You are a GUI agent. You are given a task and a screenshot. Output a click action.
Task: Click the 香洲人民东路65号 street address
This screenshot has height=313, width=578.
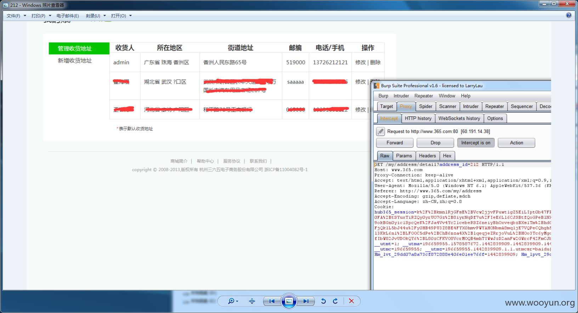(225, 62)
